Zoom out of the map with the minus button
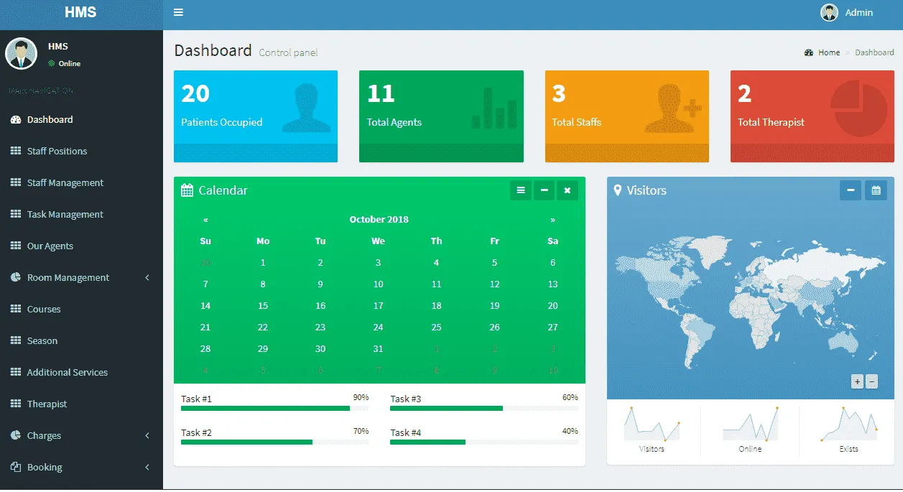Screen dimensions: 903x492 [x=872, y=382]
